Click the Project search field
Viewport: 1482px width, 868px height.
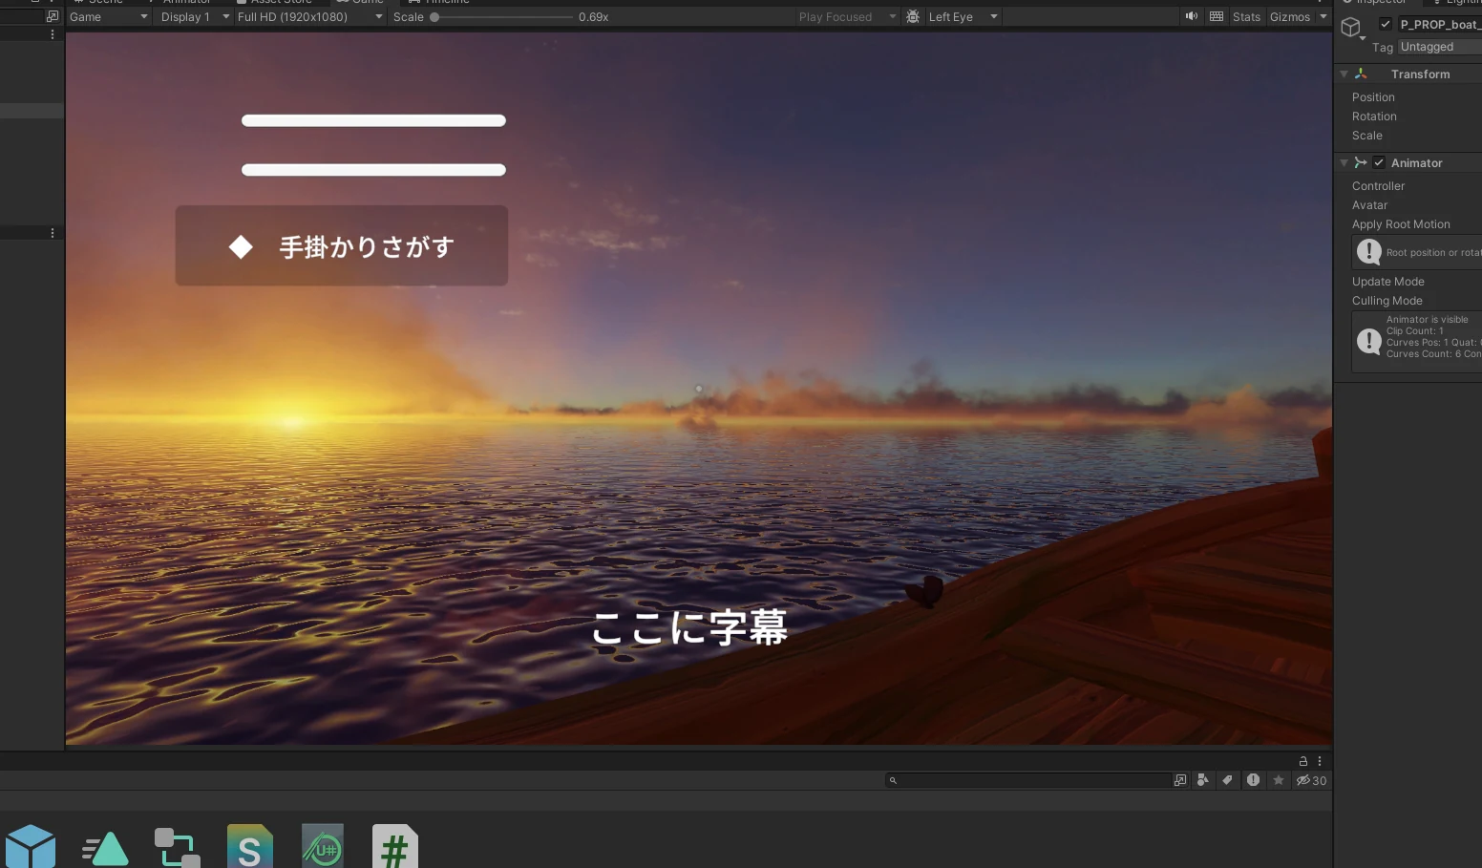1029,780
